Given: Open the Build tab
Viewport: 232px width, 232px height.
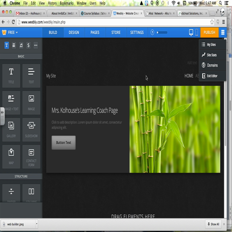Looking at the screenshot, I should point(53,32).
